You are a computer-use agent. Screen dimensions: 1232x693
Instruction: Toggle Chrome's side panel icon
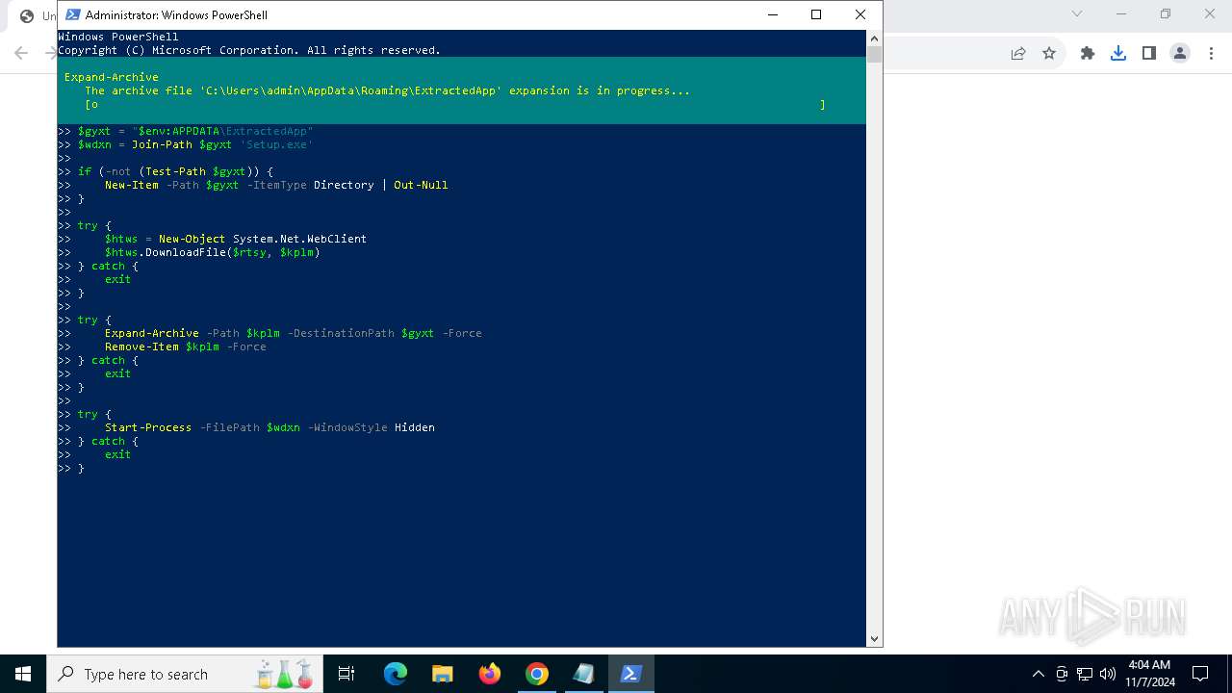coord(1149,53)
